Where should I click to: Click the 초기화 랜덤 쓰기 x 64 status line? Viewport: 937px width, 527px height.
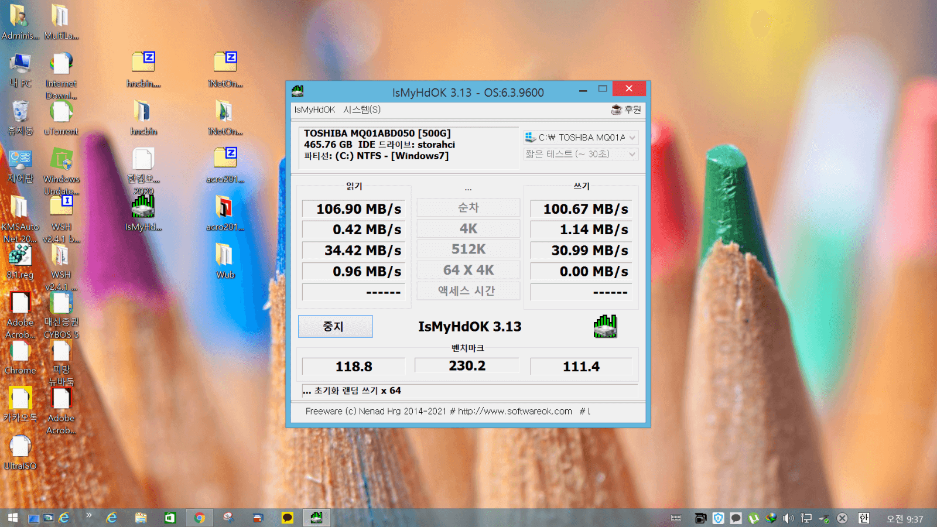(470, 391)
